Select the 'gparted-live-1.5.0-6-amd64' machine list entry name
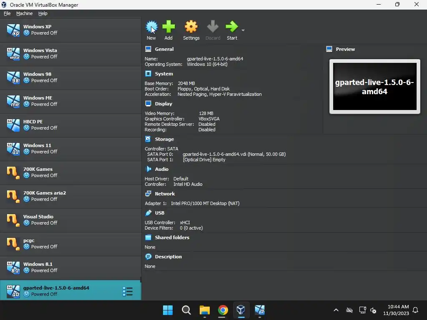 56,288
